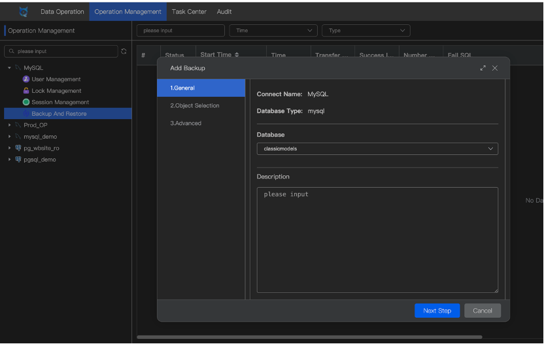Open the Database dropdown showing classicmodels

click(x=377, y=148)
